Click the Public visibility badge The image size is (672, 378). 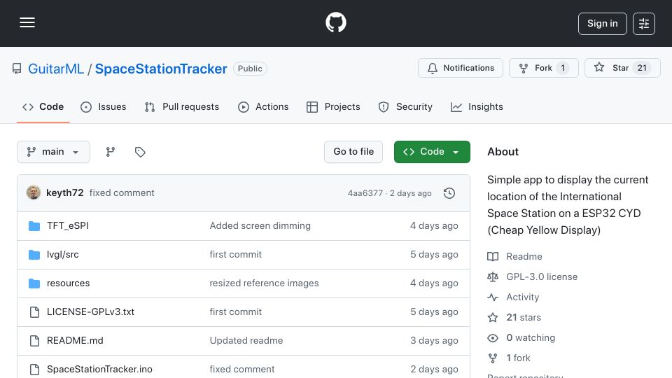[x=250, y=69]
